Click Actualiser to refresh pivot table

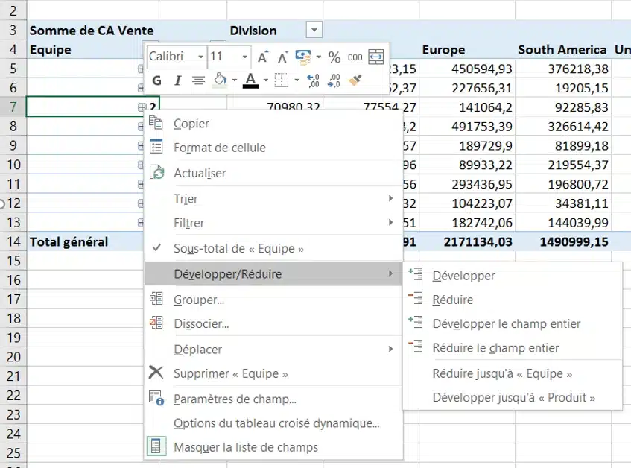[x=273, y=174]
